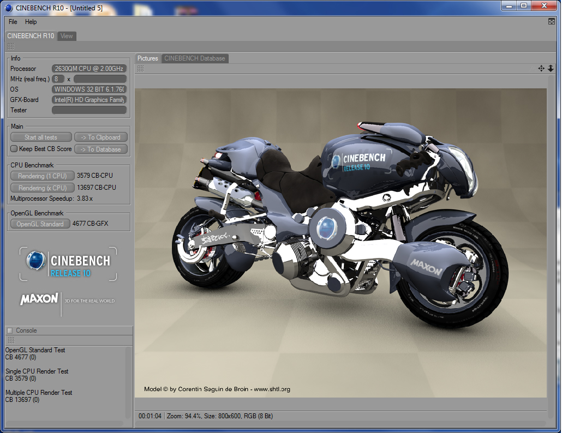Click the 'Zoom: 94.4%' status bar text
This screenshot has width=562, height=433.
tap(183, 416)
